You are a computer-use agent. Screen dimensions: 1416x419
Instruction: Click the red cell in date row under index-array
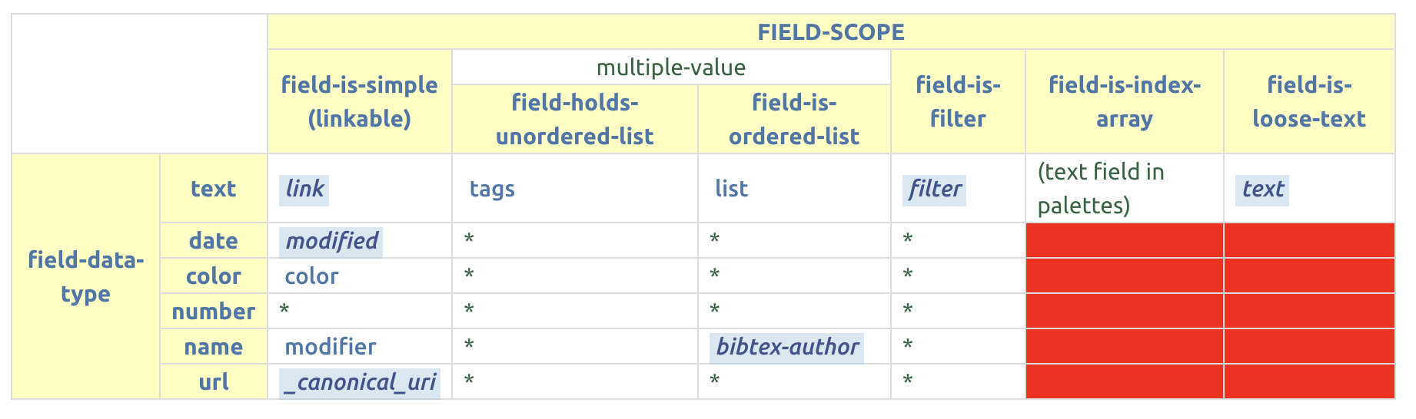pyautogui.click(x=1124, y=241)
